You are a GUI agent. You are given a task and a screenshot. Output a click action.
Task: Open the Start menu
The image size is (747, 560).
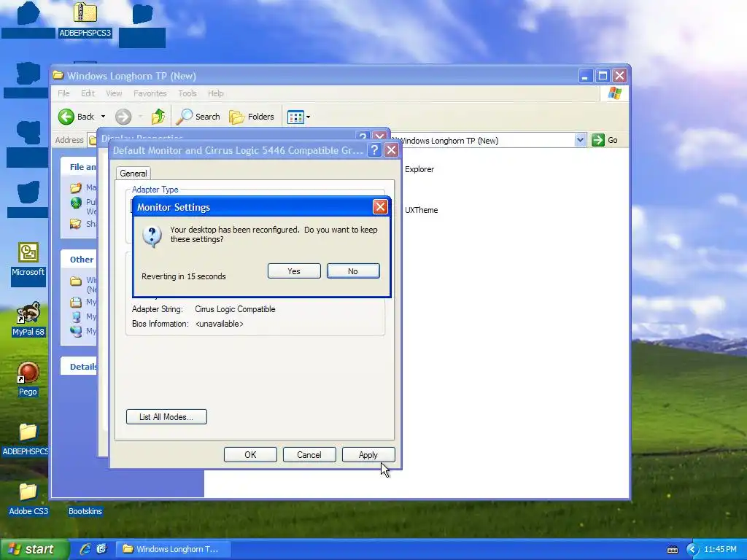pyautogui.click(x=35, y=549)
